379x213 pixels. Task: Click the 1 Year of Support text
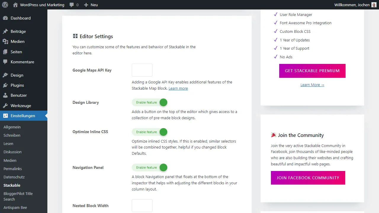pyautogui.click(x=294, y=48)
